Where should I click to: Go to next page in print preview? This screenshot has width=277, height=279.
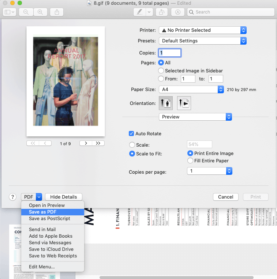[86, 143]
